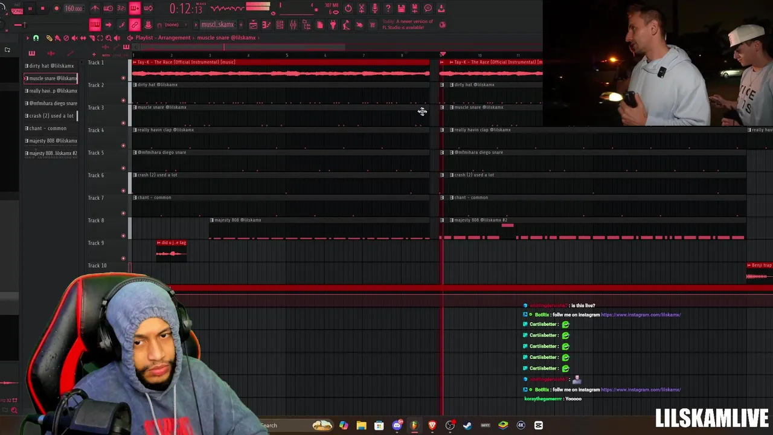Open the Piano roll view icon
The image size is (773, 435).
[266, 25]
